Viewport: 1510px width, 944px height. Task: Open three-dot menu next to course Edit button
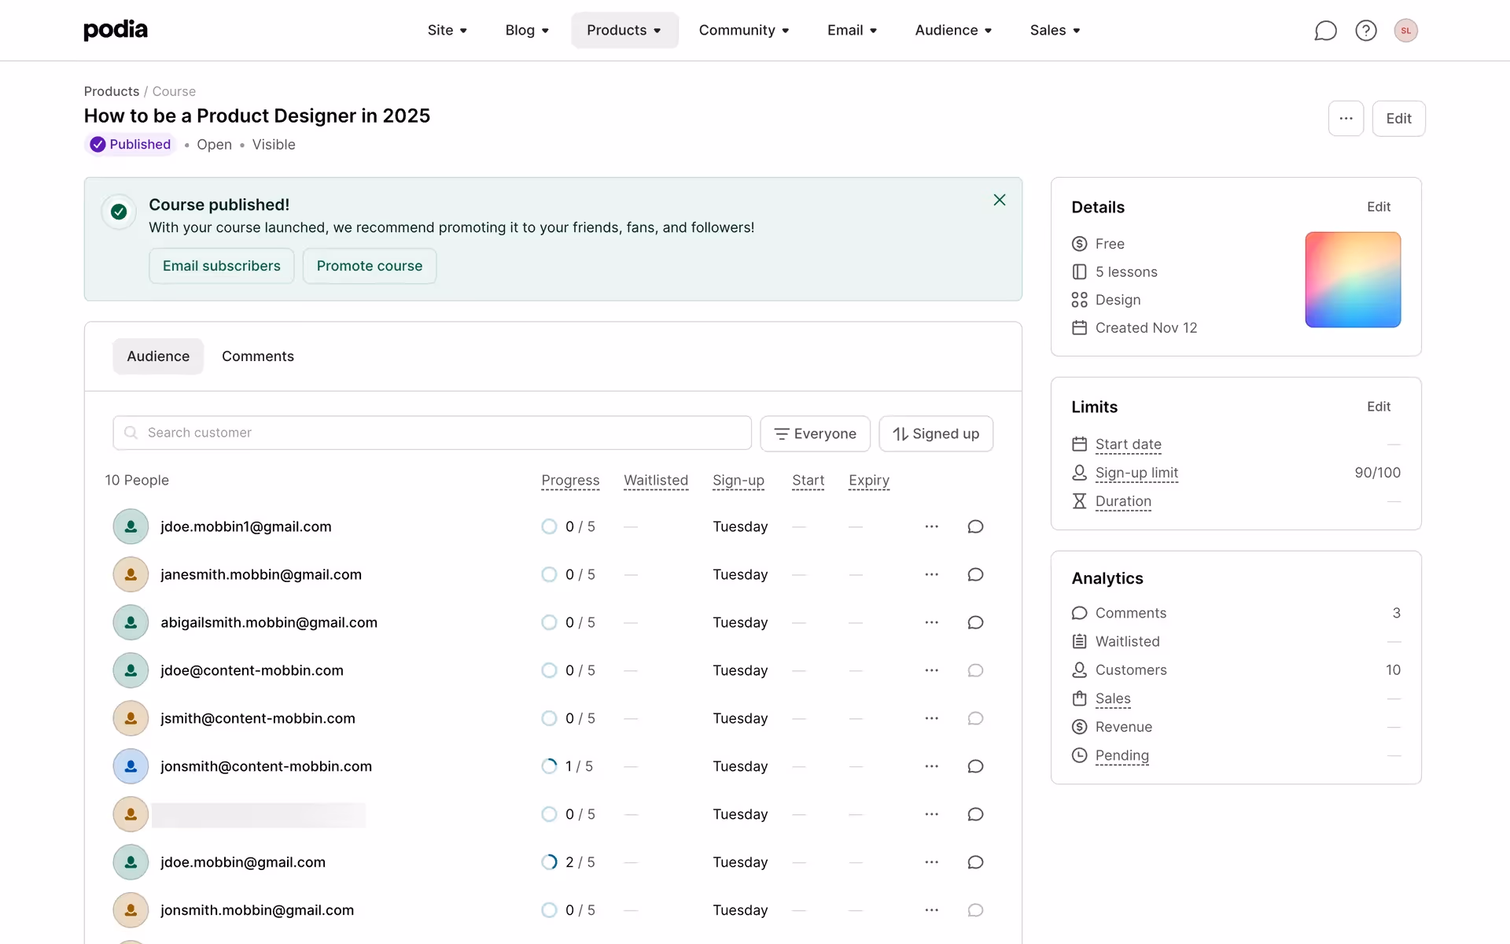[x=1346, y=119]
